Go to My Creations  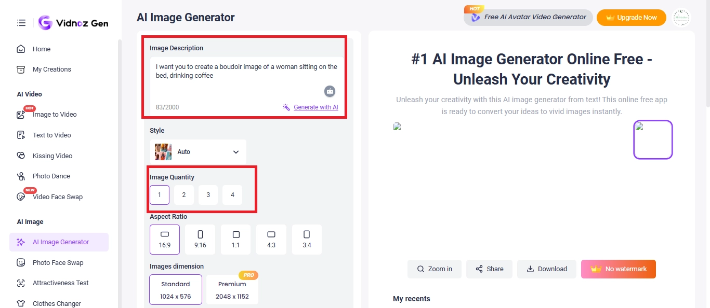point(52,69)
